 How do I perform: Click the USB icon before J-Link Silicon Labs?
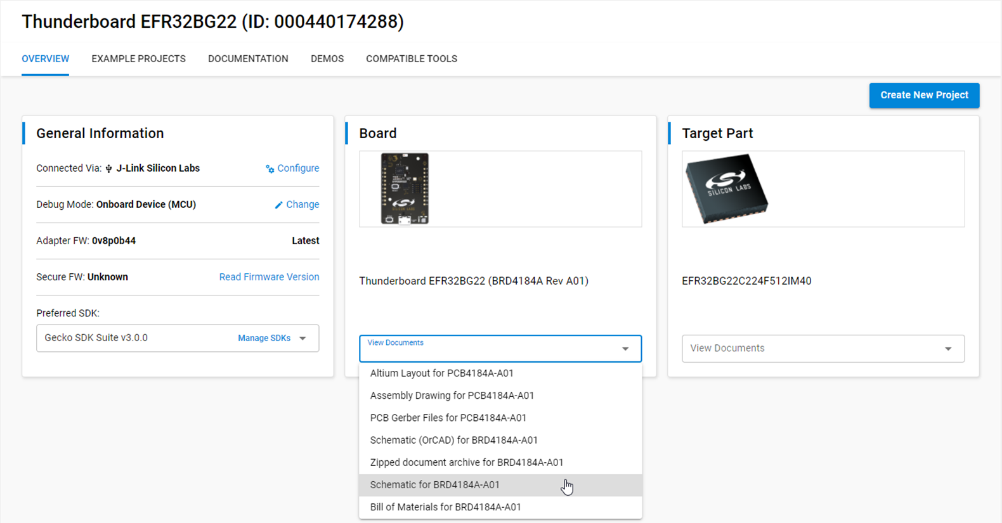109,169
